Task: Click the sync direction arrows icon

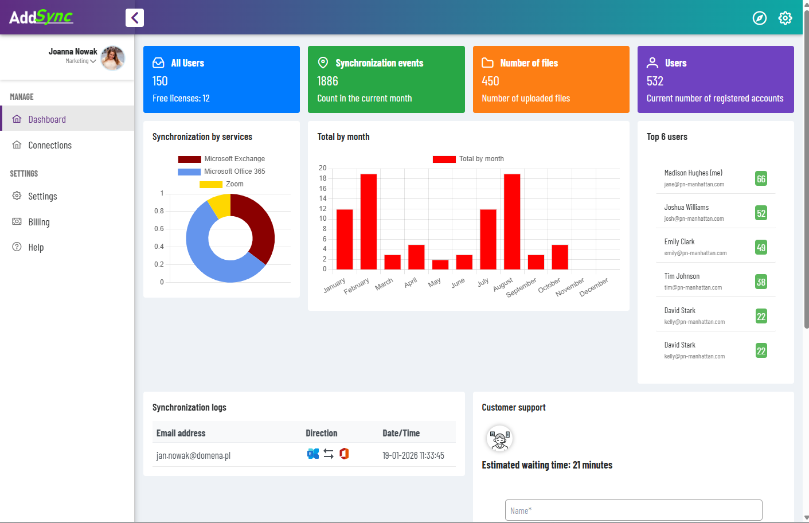Action: [x=329, y=454]
